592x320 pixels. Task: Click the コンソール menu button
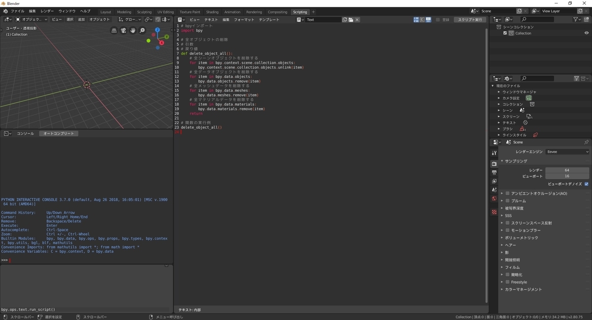pos(26,133)
